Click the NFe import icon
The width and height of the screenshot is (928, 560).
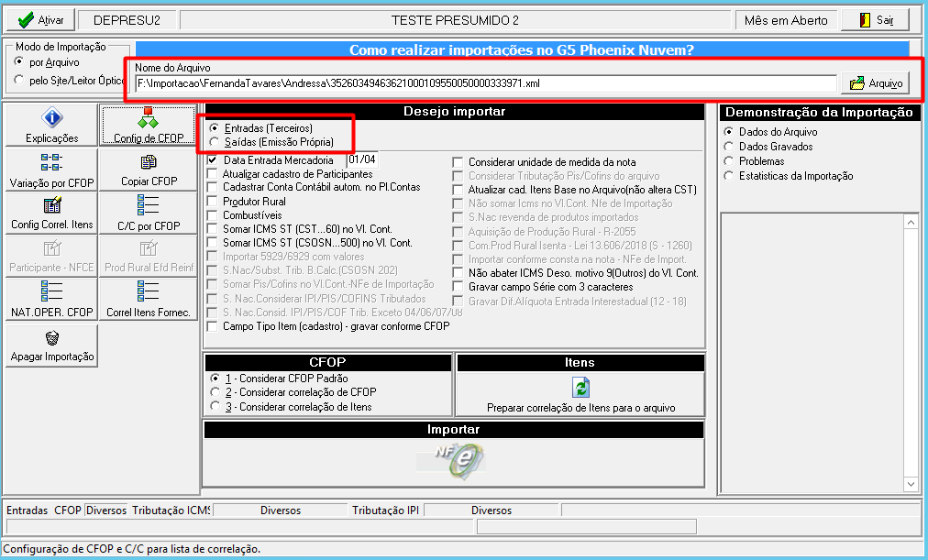click(453, 461)
